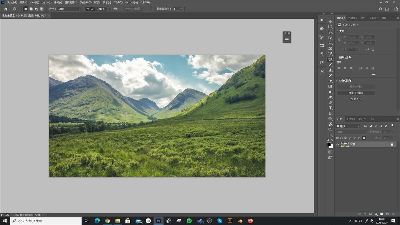Choose the ソース patch option
The width and height of the screenshot is (400, 225).
tap(90, 9)
